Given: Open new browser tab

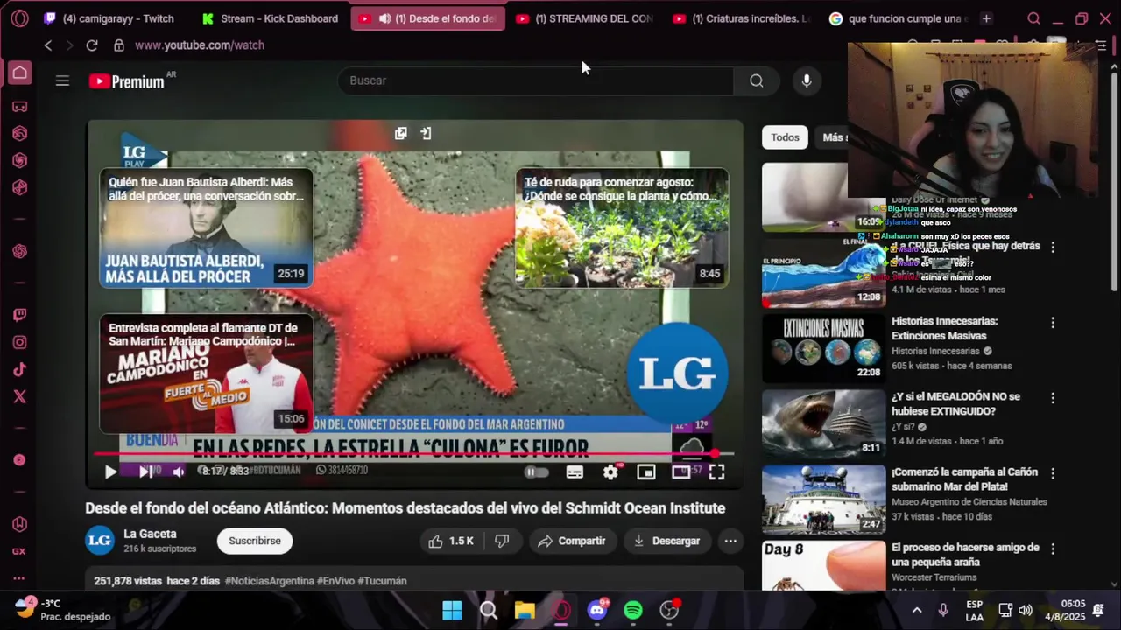Looking at the screenshot, I should point(986,18).
